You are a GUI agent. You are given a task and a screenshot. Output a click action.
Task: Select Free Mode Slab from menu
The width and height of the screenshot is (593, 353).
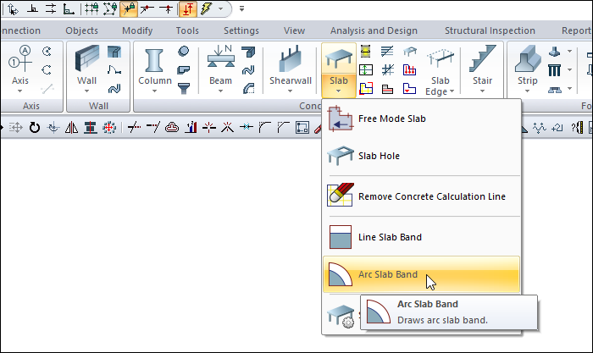pyautogui.click(x=392, y=119)
